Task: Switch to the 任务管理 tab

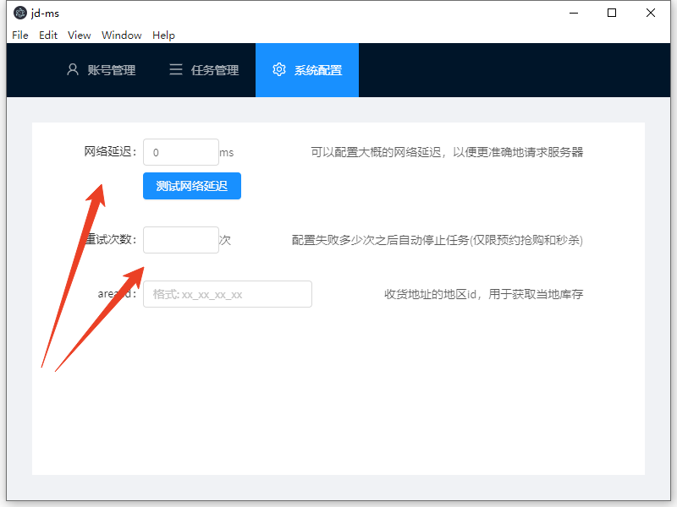Action: click(x=215, y=70)
